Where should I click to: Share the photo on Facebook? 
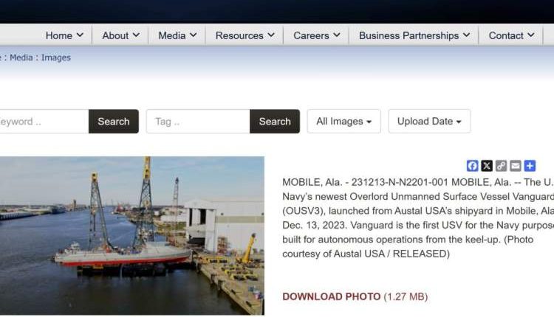tap(473, 166)
